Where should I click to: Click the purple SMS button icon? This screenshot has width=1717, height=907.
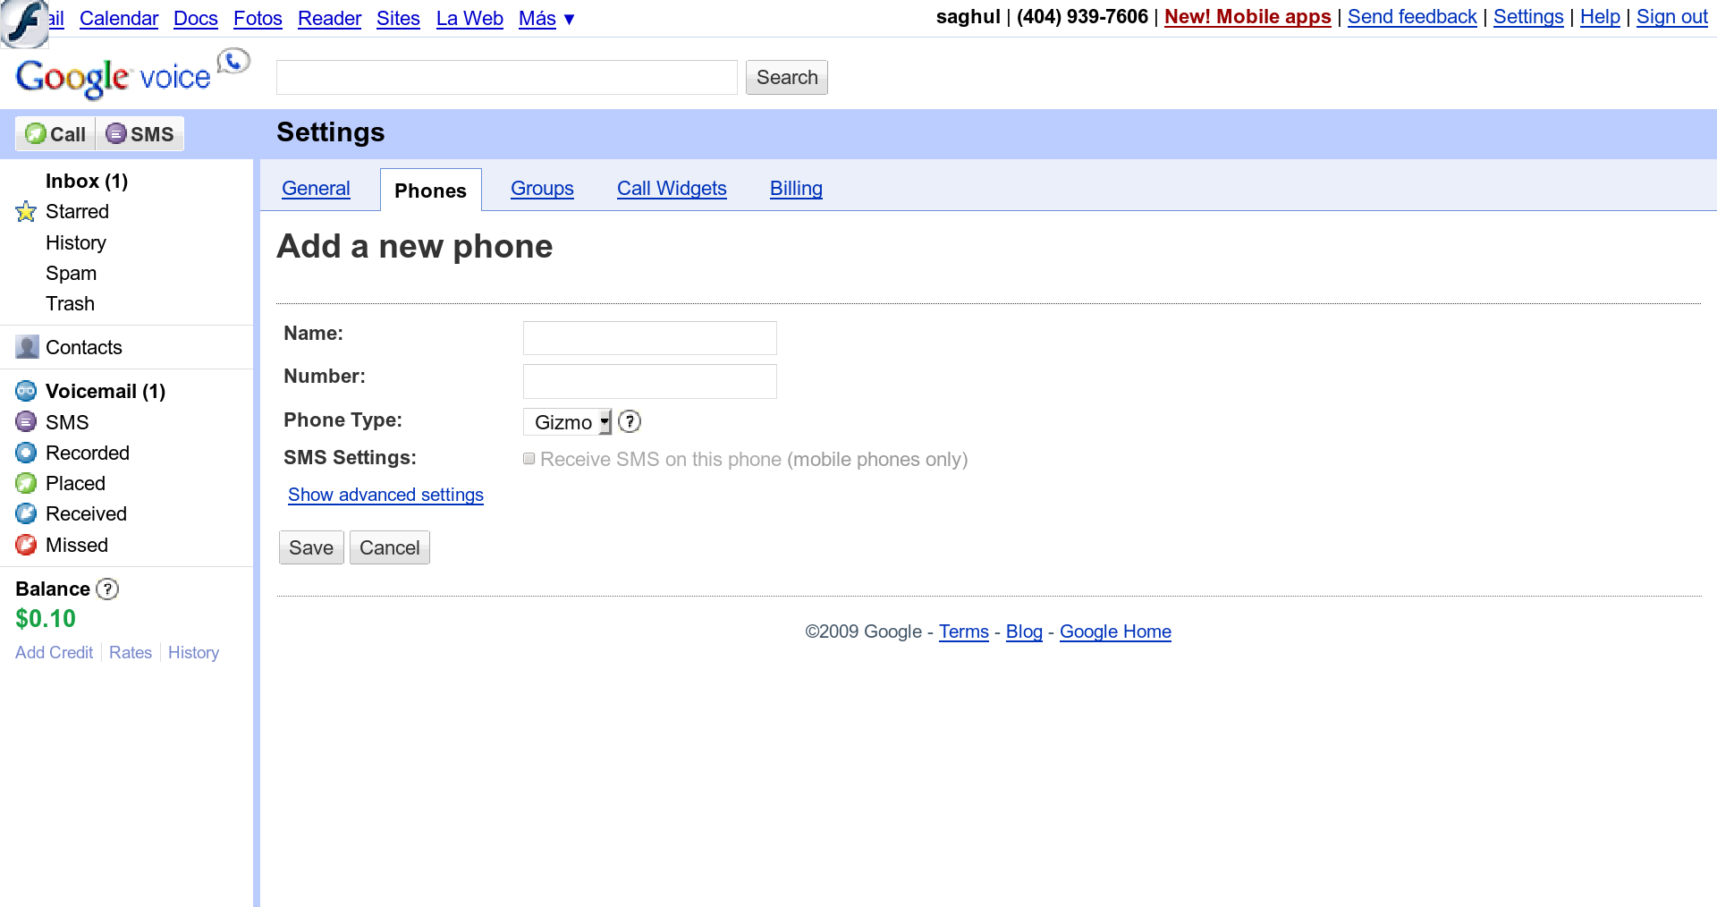[116, 134]
